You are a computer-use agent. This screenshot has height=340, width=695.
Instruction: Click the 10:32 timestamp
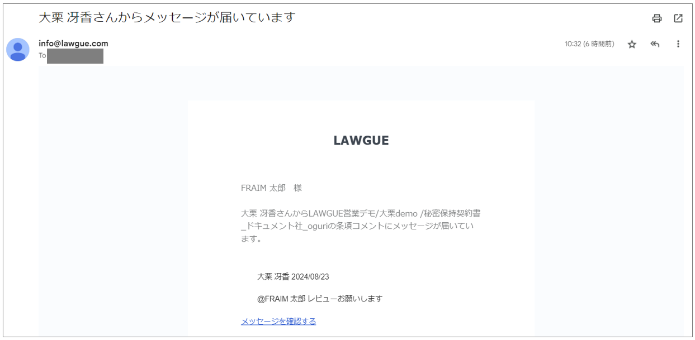pyautogui.click(x=573, y=44)
